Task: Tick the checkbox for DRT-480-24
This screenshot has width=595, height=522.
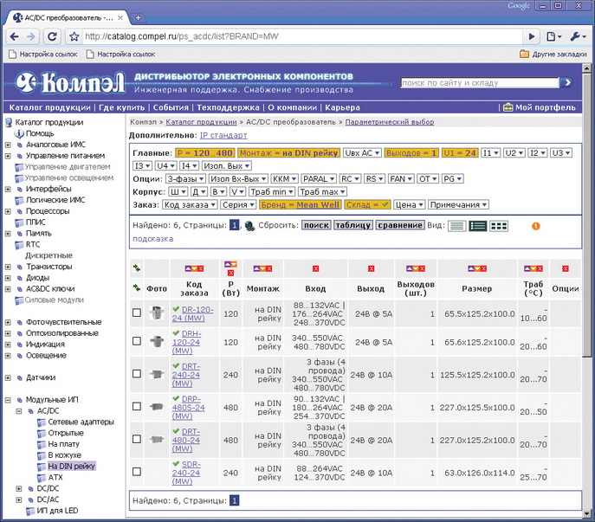Action: 137,439
